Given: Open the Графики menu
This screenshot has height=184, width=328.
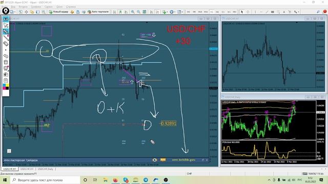Looking at the screenshot, I should pos(36,7).
